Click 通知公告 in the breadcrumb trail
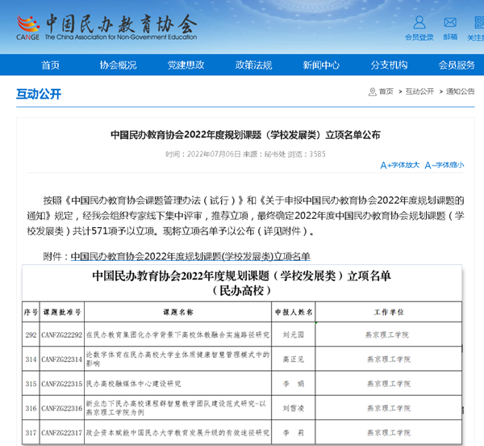 (x=460, y=91)
